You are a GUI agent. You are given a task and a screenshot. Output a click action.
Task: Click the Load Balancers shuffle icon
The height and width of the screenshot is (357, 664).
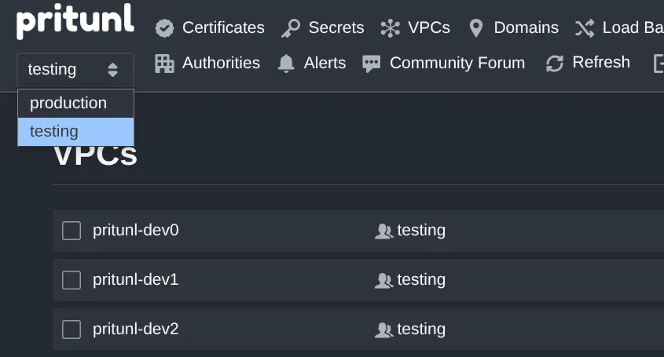[585, 28]
